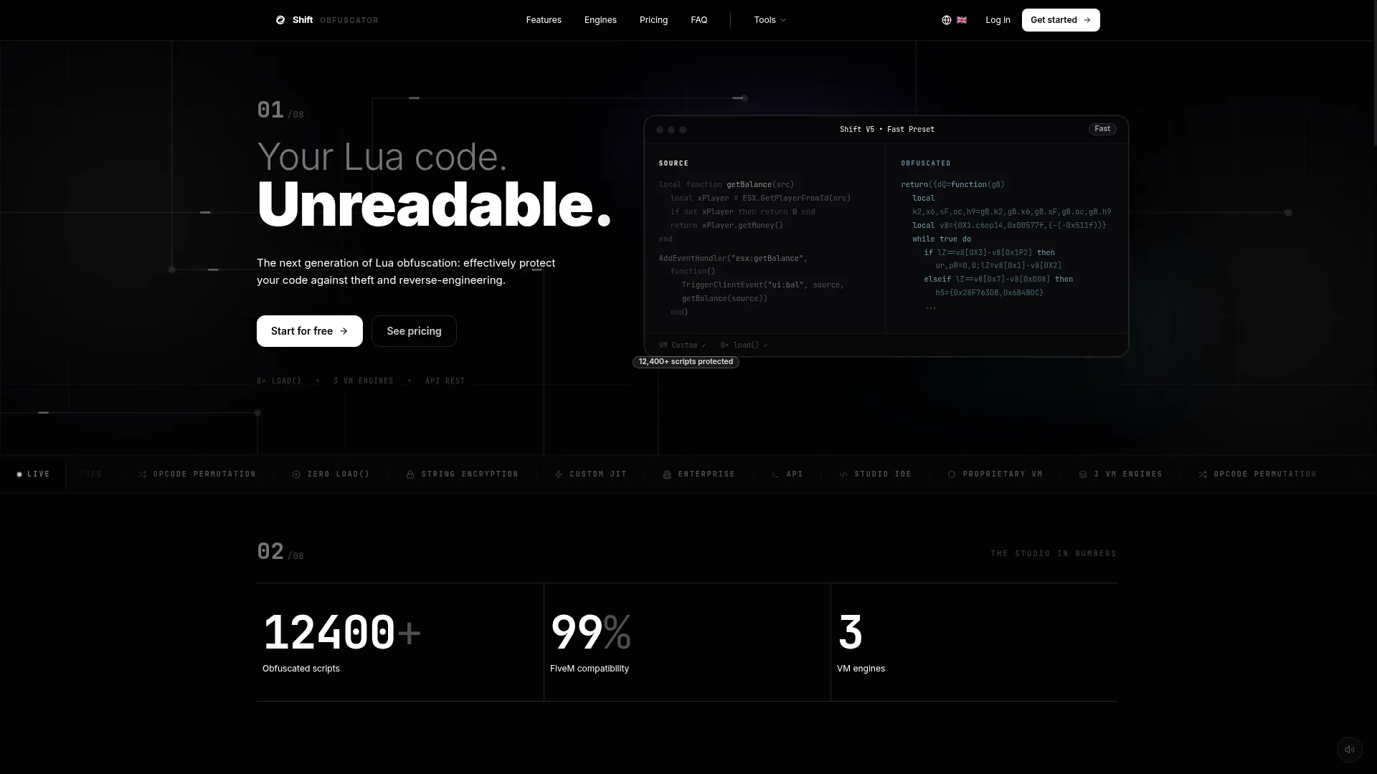Click the 'STUDIO IDE' ticker text
The height and width of the screenshot is (774, 1377).
click(x=883, y=474)
